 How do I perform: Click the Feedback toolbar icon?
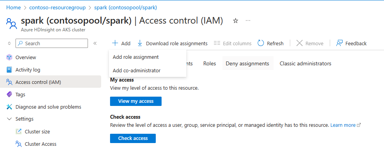339,43
